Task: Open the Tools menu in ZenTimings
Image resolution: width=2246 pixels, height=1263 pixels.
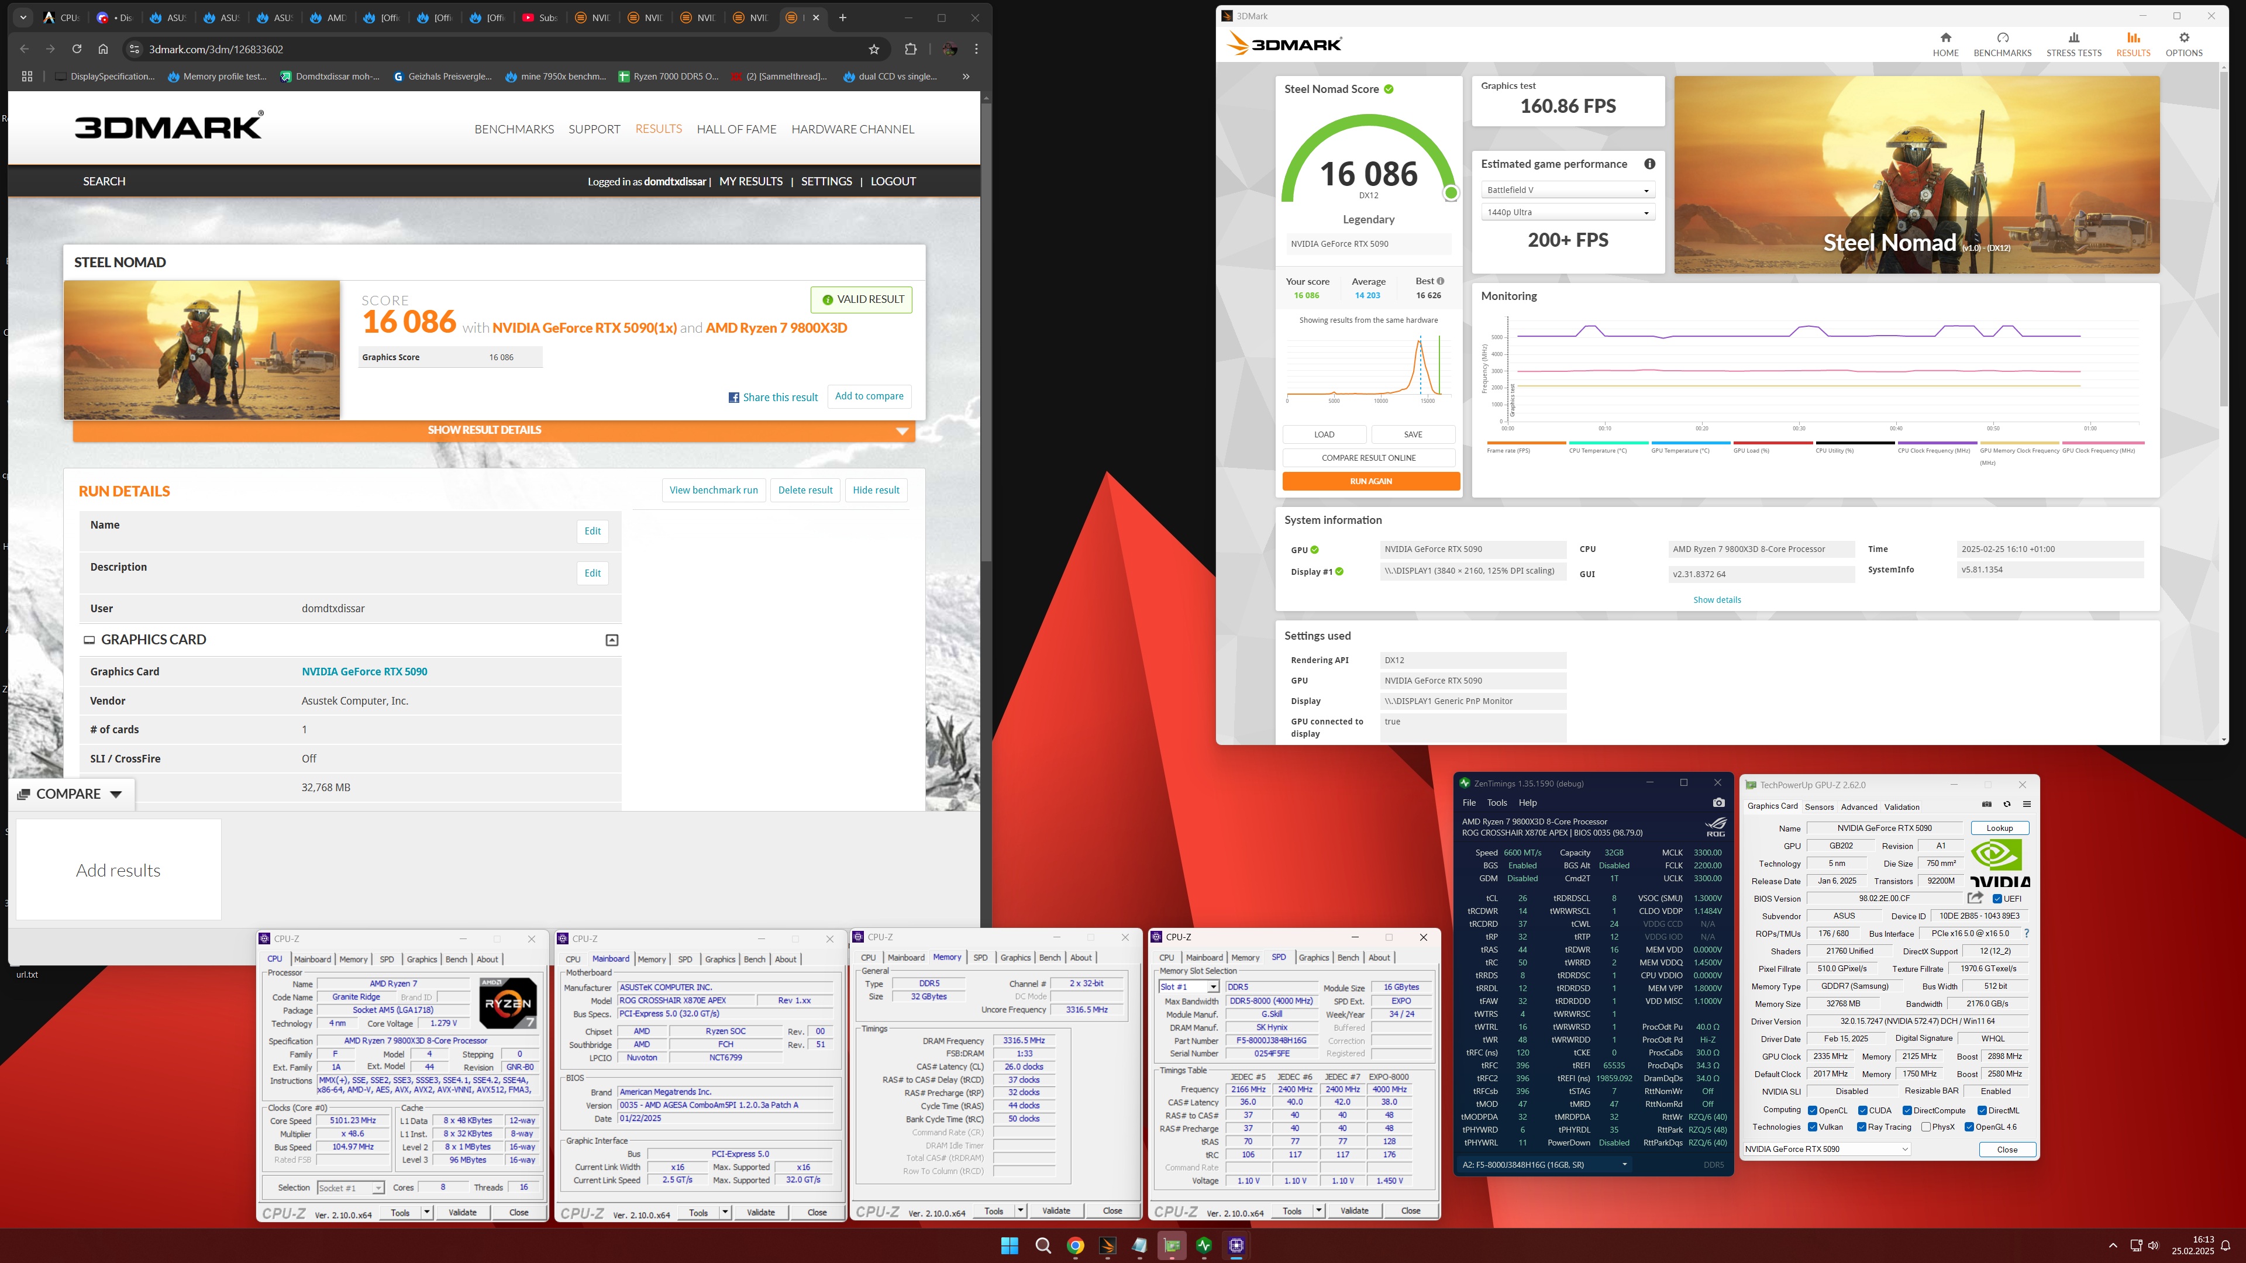Action: (1497, 803)
